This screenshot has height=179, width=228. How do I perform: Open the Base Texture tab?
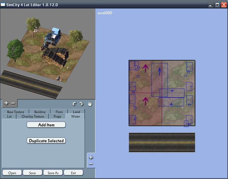(16, 112)
